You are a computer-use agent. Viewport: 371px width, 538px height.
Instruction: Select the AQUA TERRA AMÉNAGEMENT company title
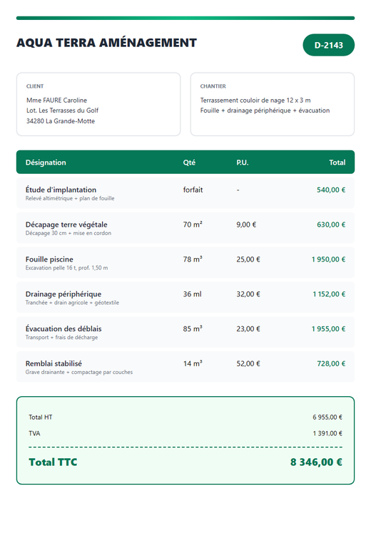106,43
